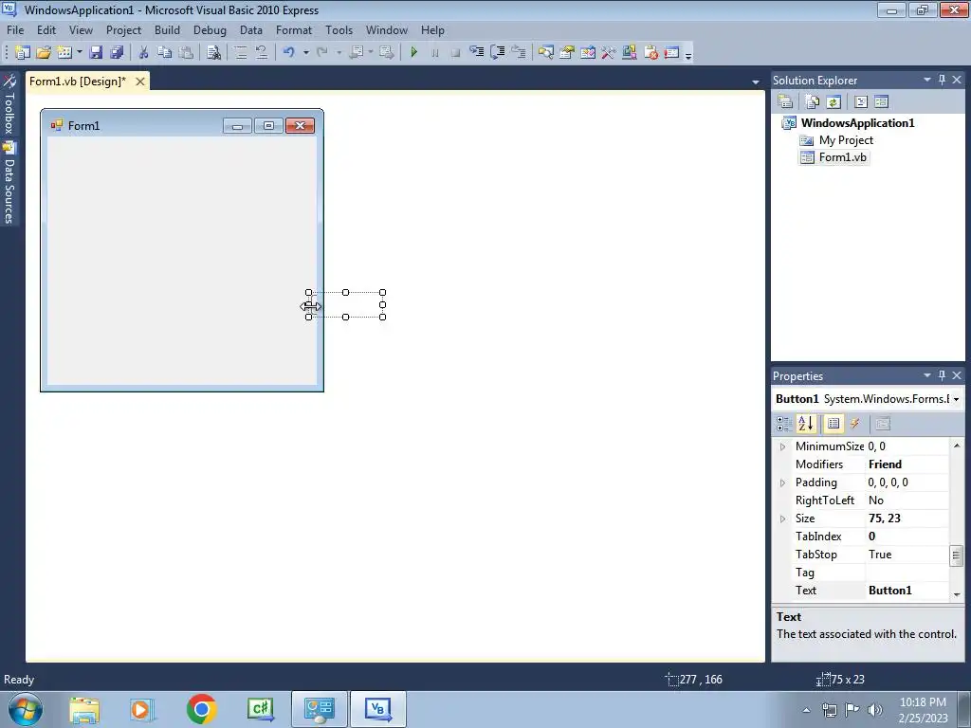
Task: Start debugging with the green play icon
Action: tap(414, 53)
